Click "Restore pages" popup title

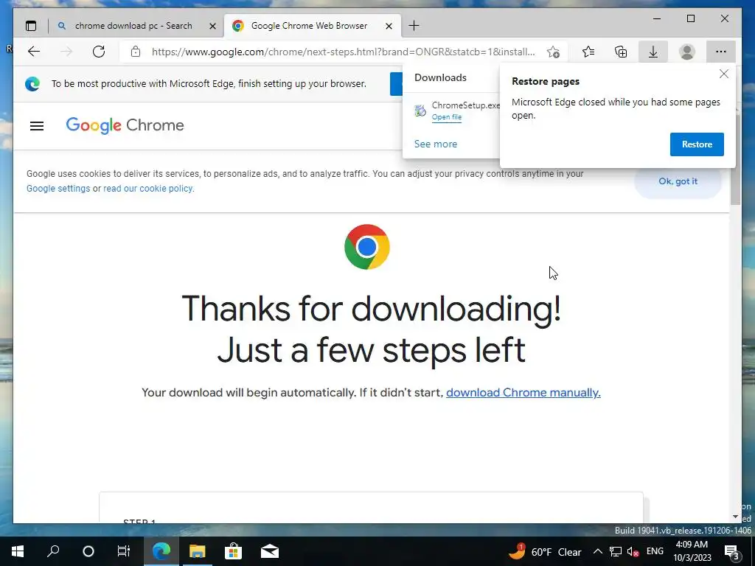[546, 81]
